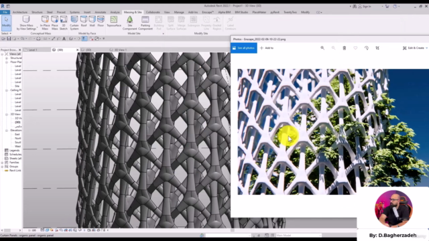429x241 pixels.
Task: Collapse the Floor Plans tree node
Action: coord(7,62)
